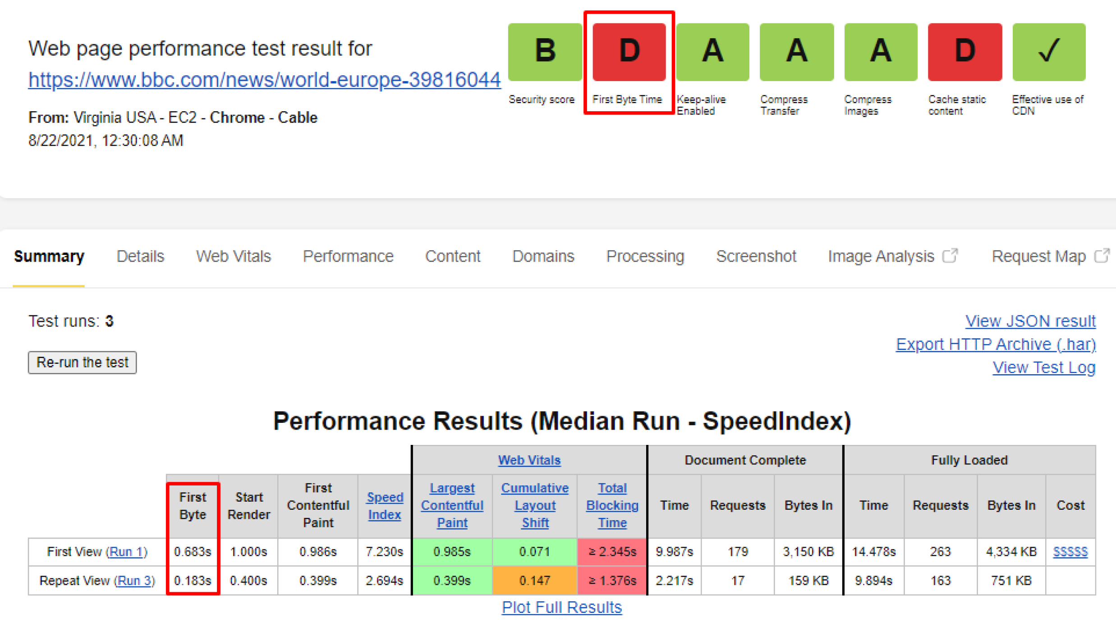Click the Effective use of CDN checkmark box
Image resolution: width=1116 pixels, height=621 pixels.
(1049, 52)
